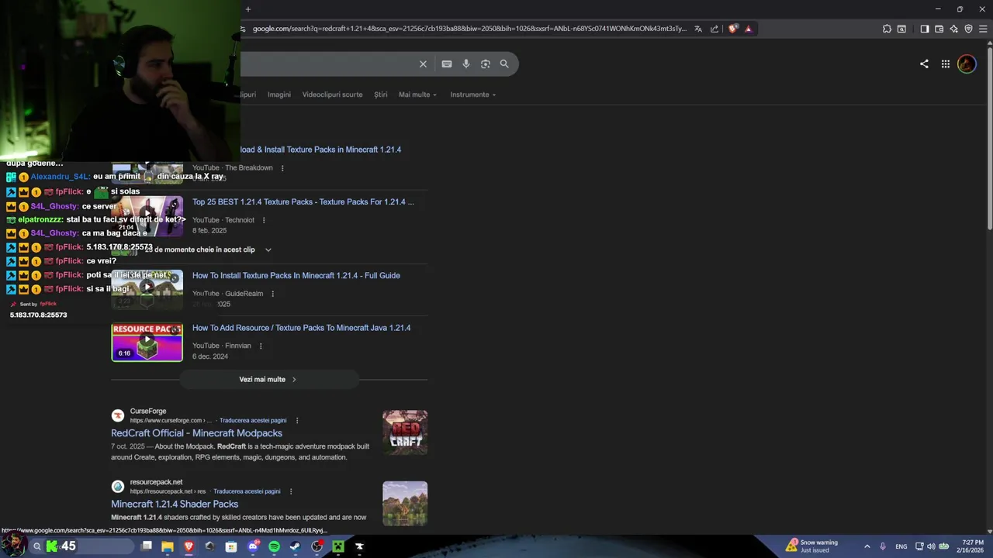Image resolution: width=993 pixels, height=558 pixels.
Task: Open options menu for Technolot video
Action: tap(264, 220)
